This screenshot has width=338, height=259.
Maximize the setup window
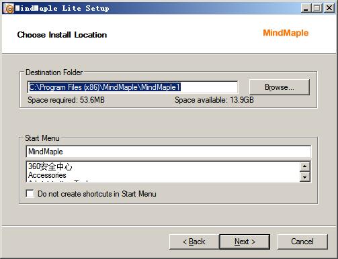(x=317, y=8)
